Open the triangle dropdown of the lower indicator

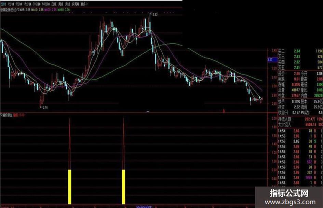click(x=1, y=115)
